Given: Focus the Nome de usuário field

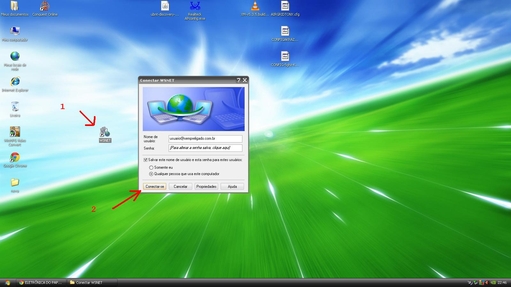Looking at the screenshot, I should point(205,139).
